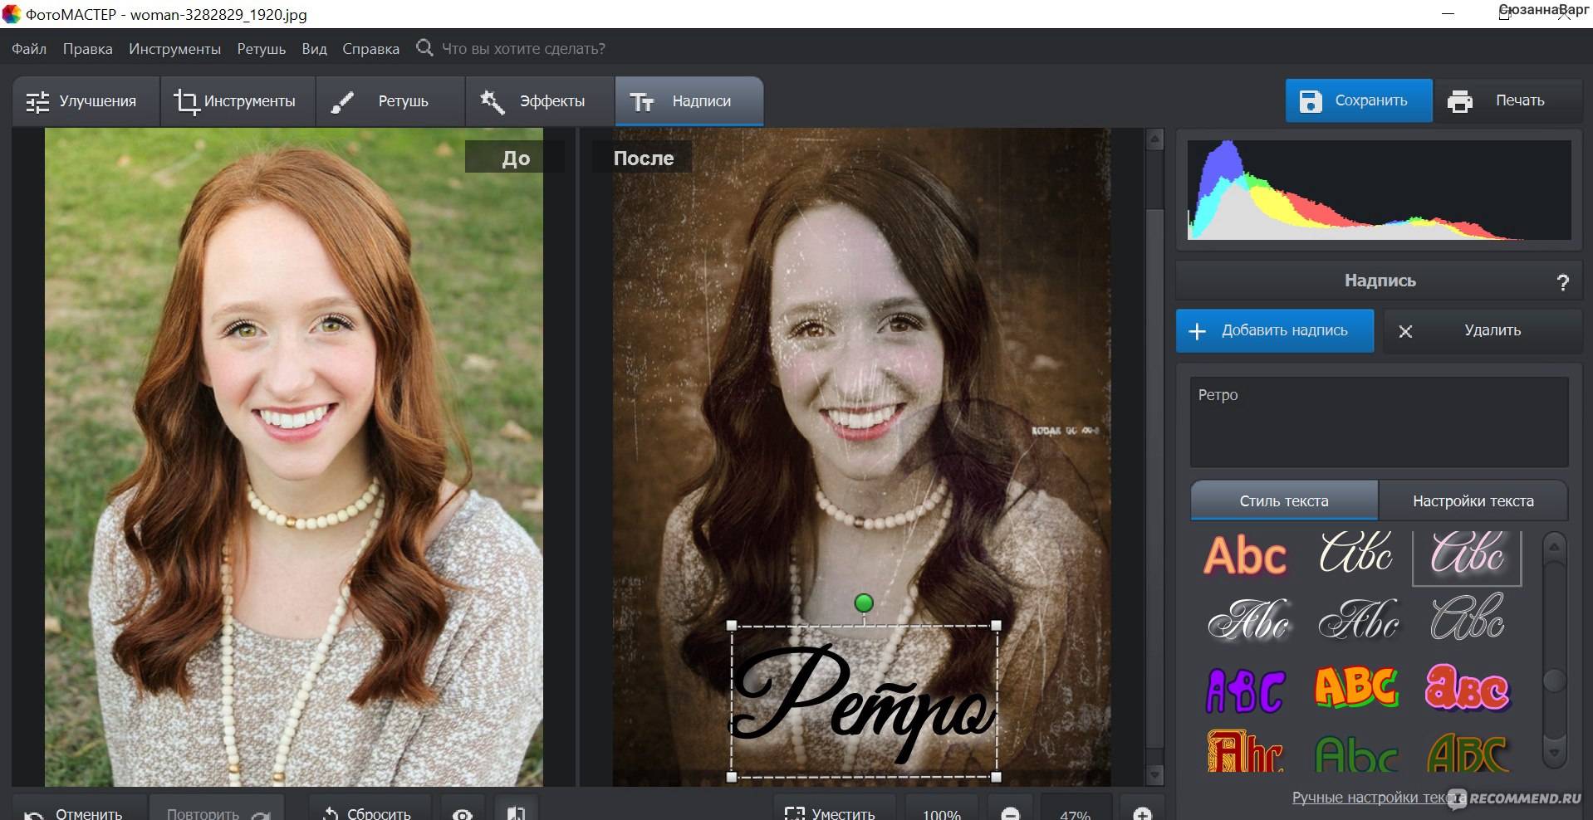Click the 47% zoom value
The width and height of the screenshot is (1593, 820).
click(1076, 813)
